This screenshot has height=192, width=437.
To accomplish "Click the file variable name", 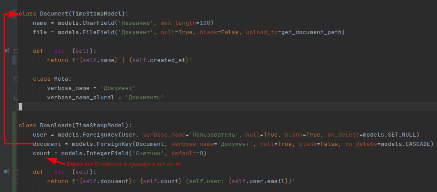I will click(x=40, y=32).
